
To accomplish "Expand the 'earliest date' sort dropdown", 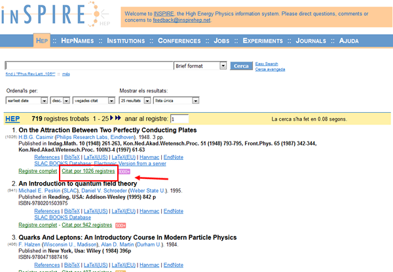I will (x=45, y=101).
